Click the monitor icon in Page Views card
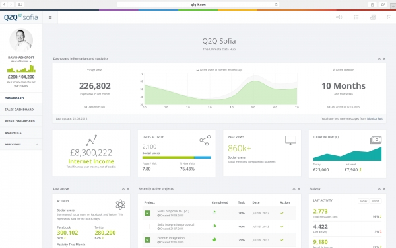This screenshot has width=396, height=248. tap(290, 140)
